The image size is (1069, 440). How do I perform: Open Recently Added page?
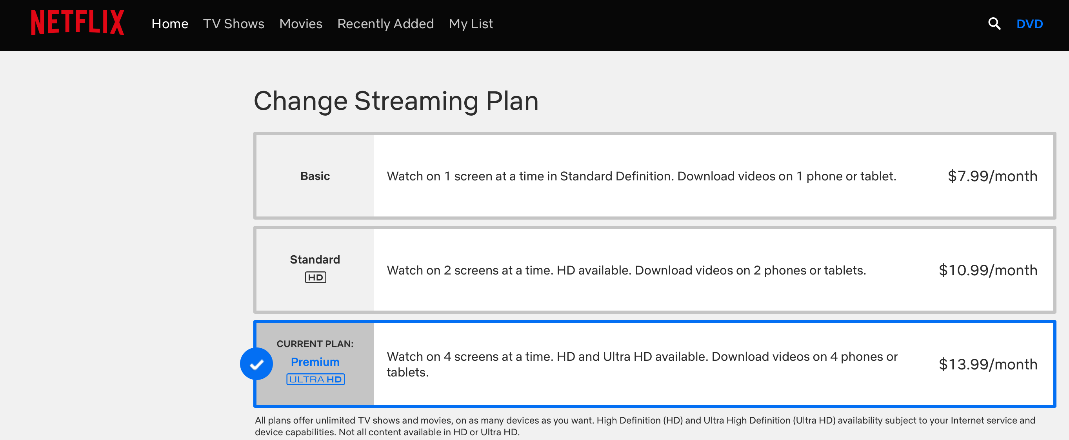pos(385,24)
